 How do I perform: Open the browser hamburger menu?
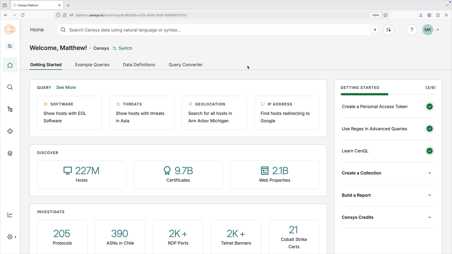(x=446, y=15)
